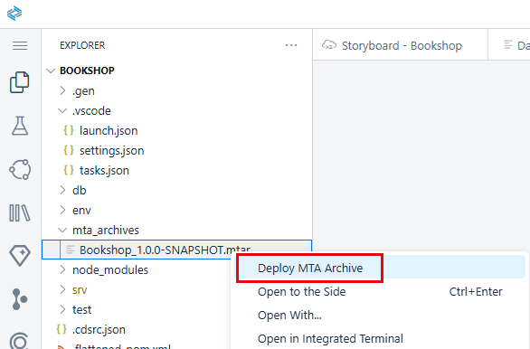The height and width of the screenshot is (349, 530).
Task: Click the launch.json braces icon
Action: point(69,130)
